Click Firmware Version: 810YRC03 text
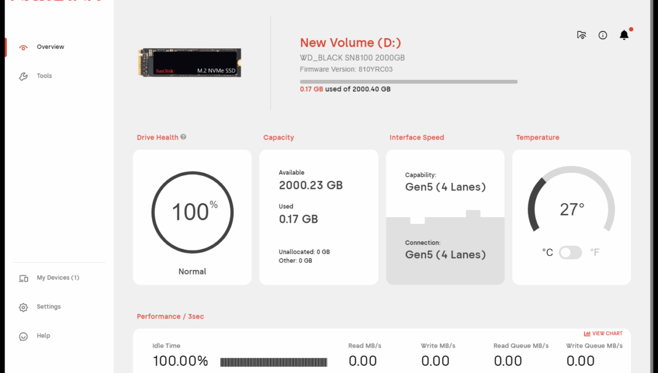Viewport: 658px width, 373px height. pos(346,69)
